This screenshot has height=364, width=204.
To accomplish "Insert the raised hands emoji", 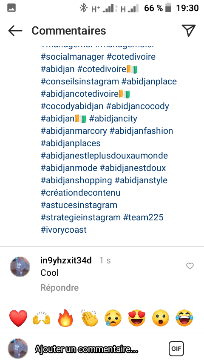I will coord(42,318).
